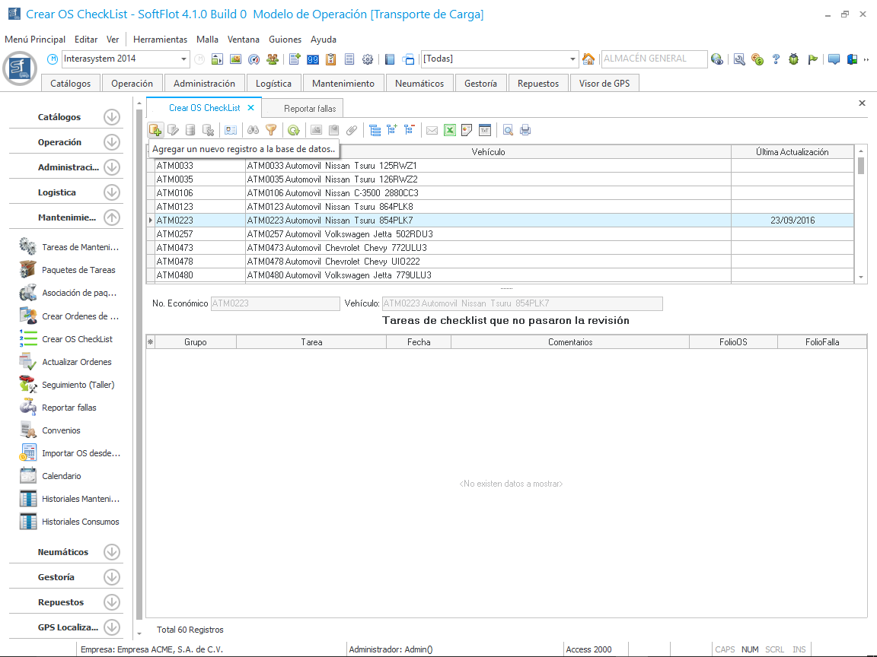877x657 pixels.
Task: Open the Herramientas menu
Action: pyautogui.click(x=160, y=40)
